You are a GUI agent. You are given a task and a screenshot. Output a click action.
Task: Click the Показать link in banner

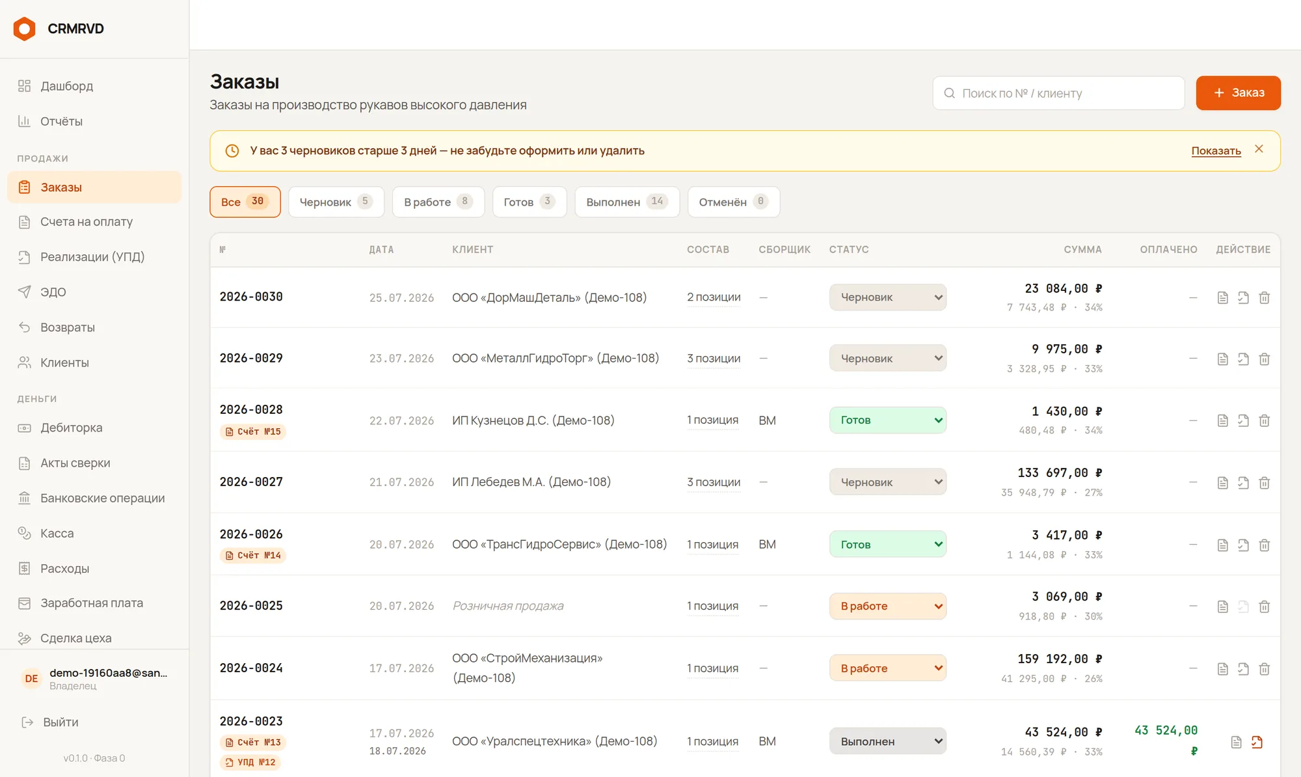pyautogui.click(x=1216, y=151)
